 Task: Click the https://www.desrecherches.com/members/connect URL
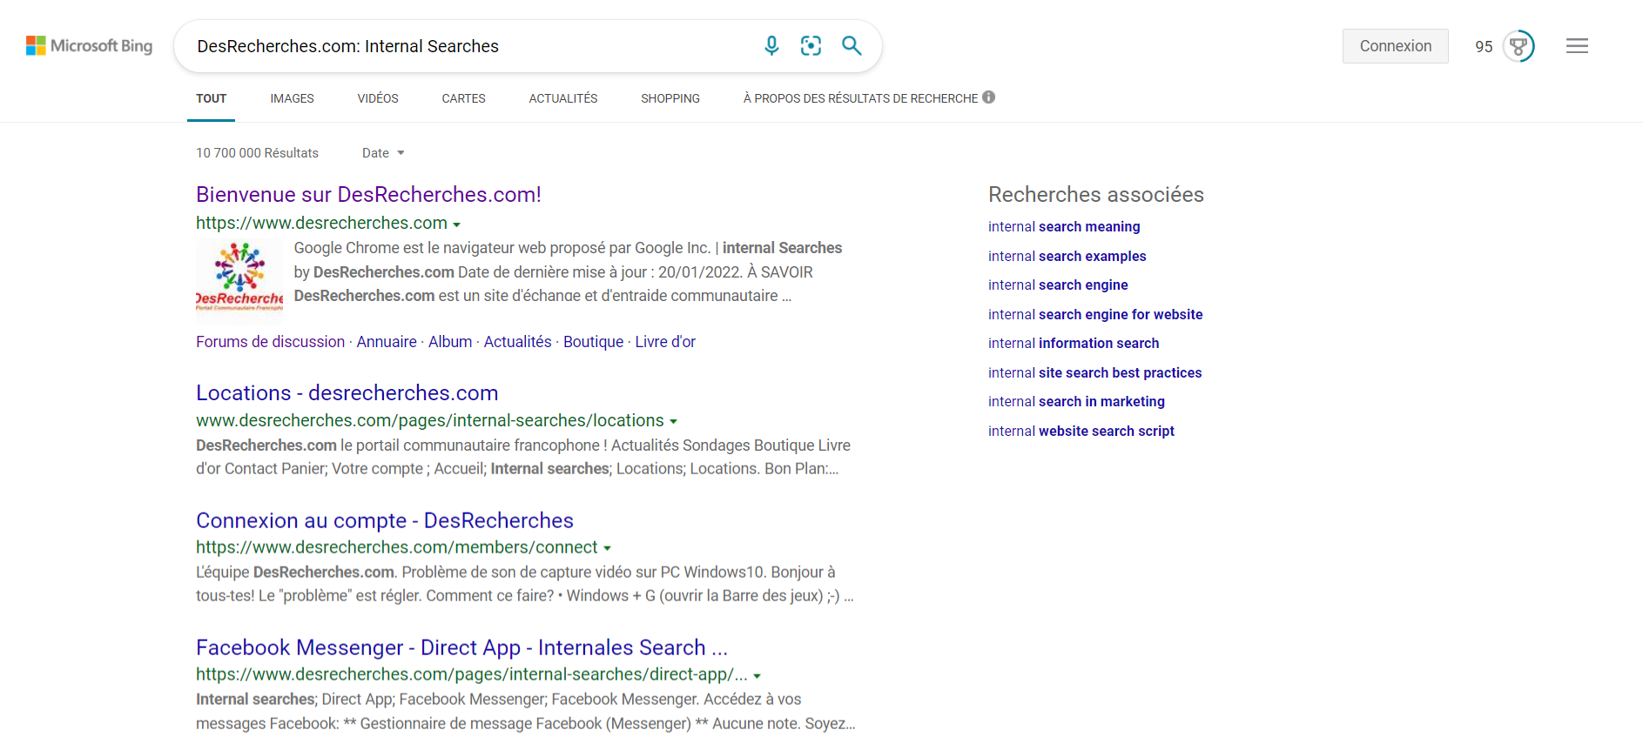[x=396, y=547]
